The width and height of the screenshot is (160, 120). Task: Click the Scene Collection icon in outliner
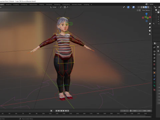pos(156,10)
